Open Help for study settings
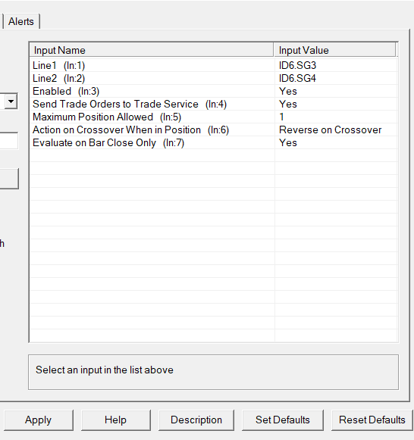Image resolution: width=414 pixels, height=440 pixels. 115,420
